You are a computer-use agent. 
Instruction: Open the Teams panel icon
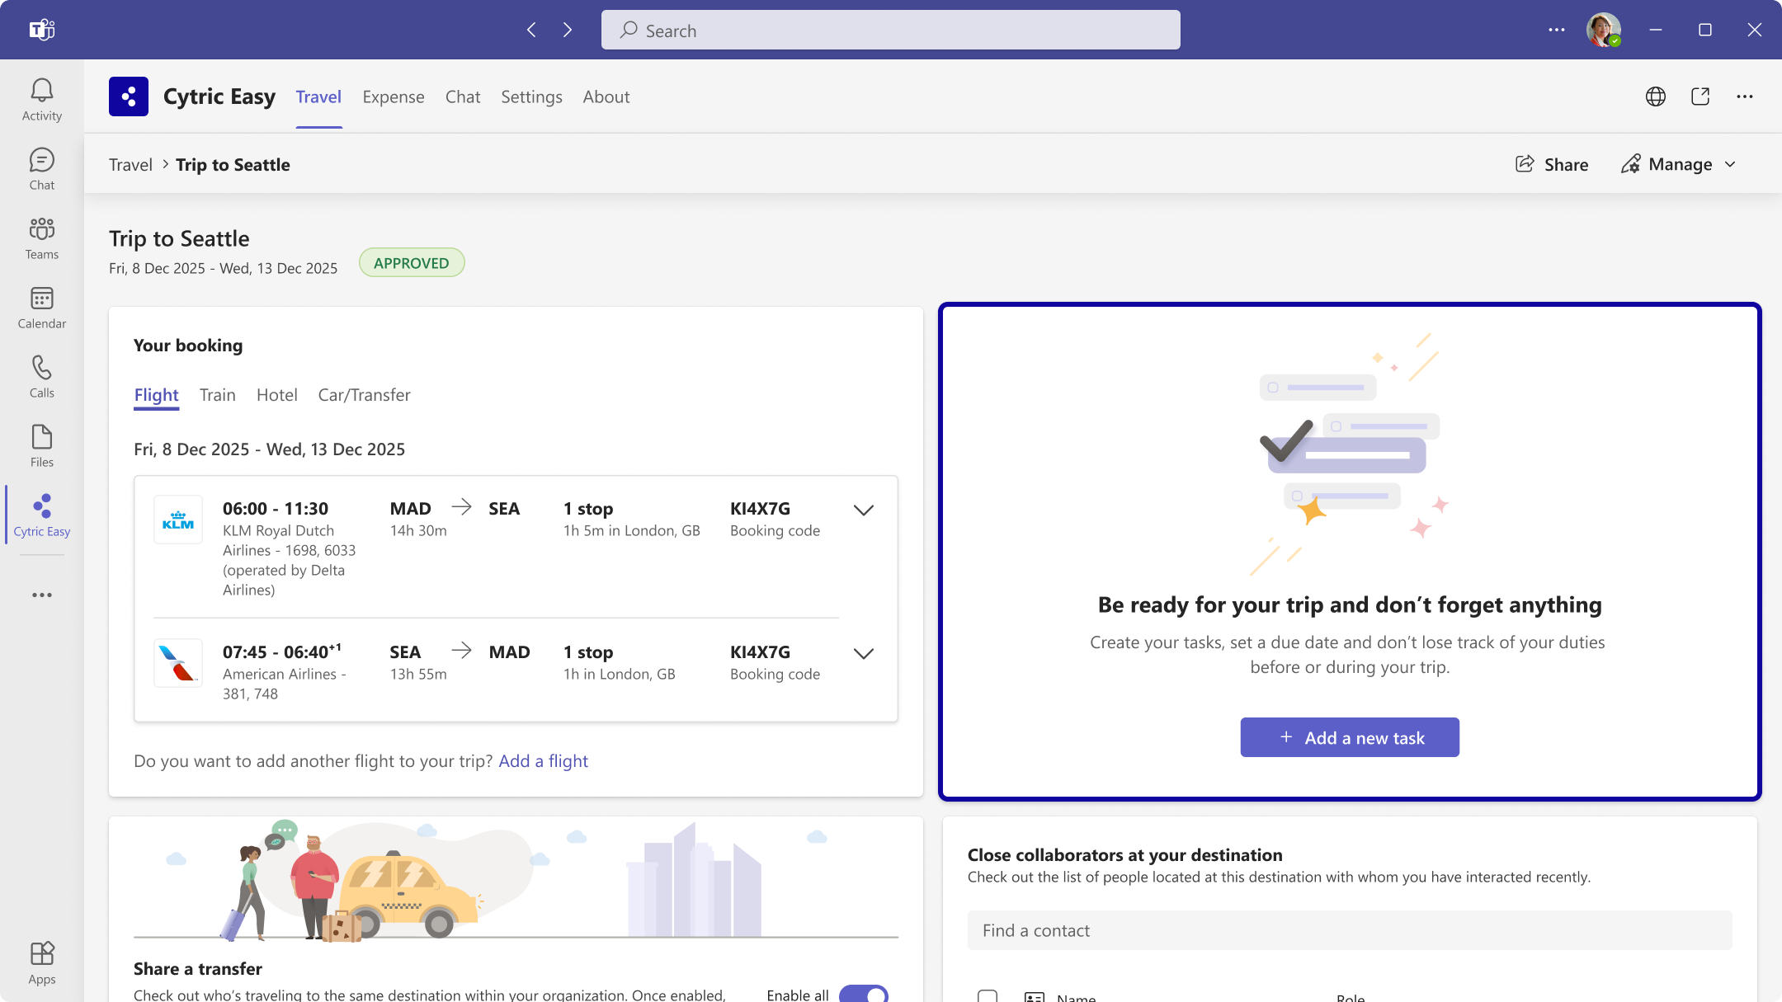point(41,237)
